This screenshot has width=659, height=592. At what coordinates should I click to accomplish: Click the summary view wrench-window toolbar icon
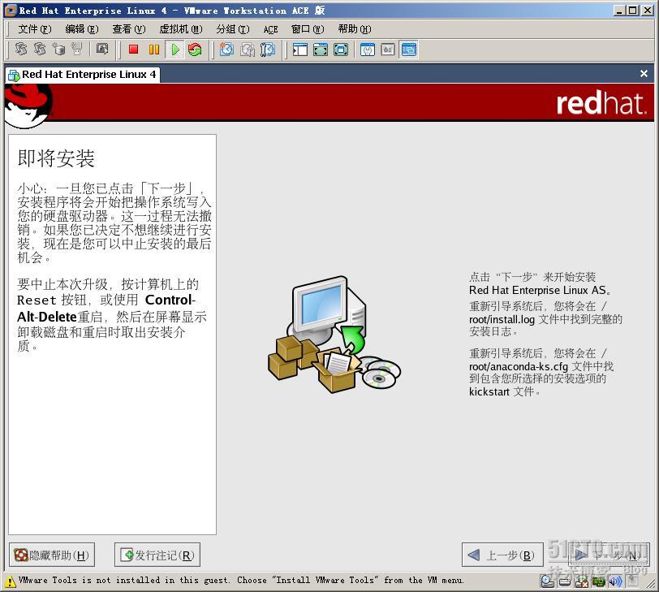tap(368, 50)
